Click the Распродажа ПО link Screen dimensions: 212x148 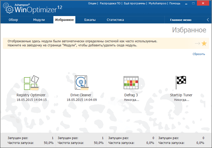110,3
